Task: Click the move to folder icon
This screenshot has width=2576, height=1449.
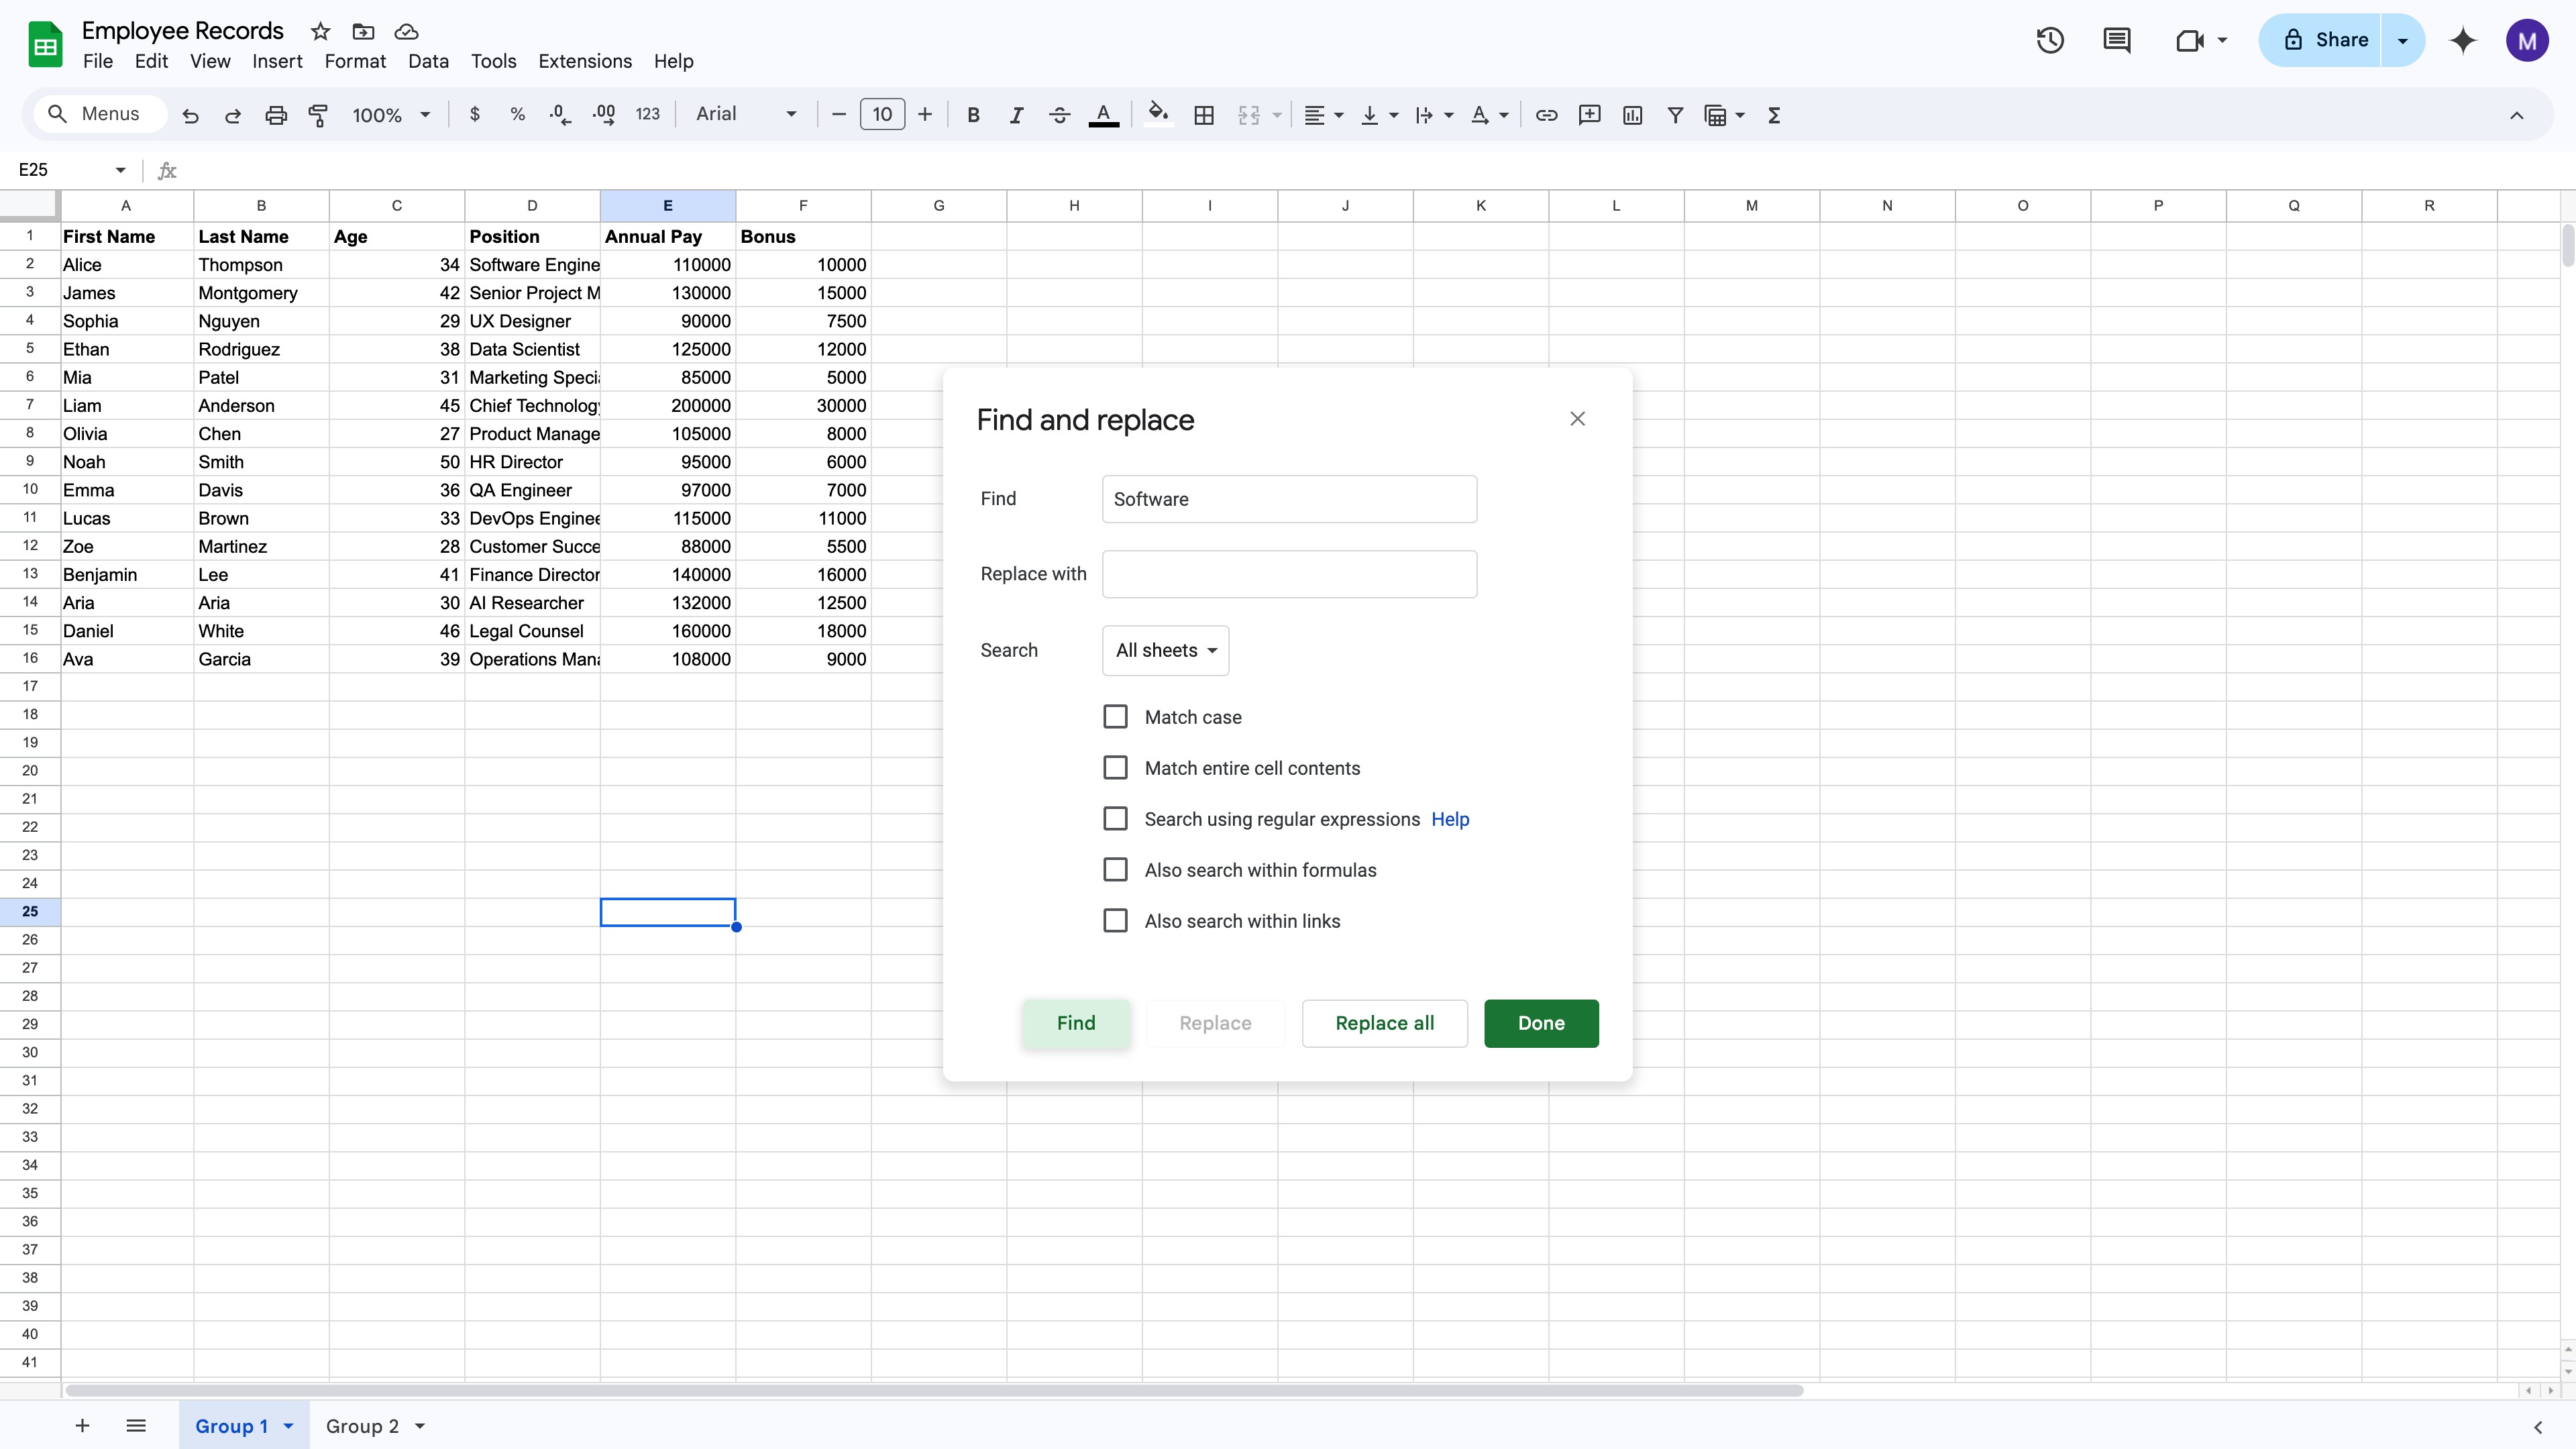Action: pos(363,31)
